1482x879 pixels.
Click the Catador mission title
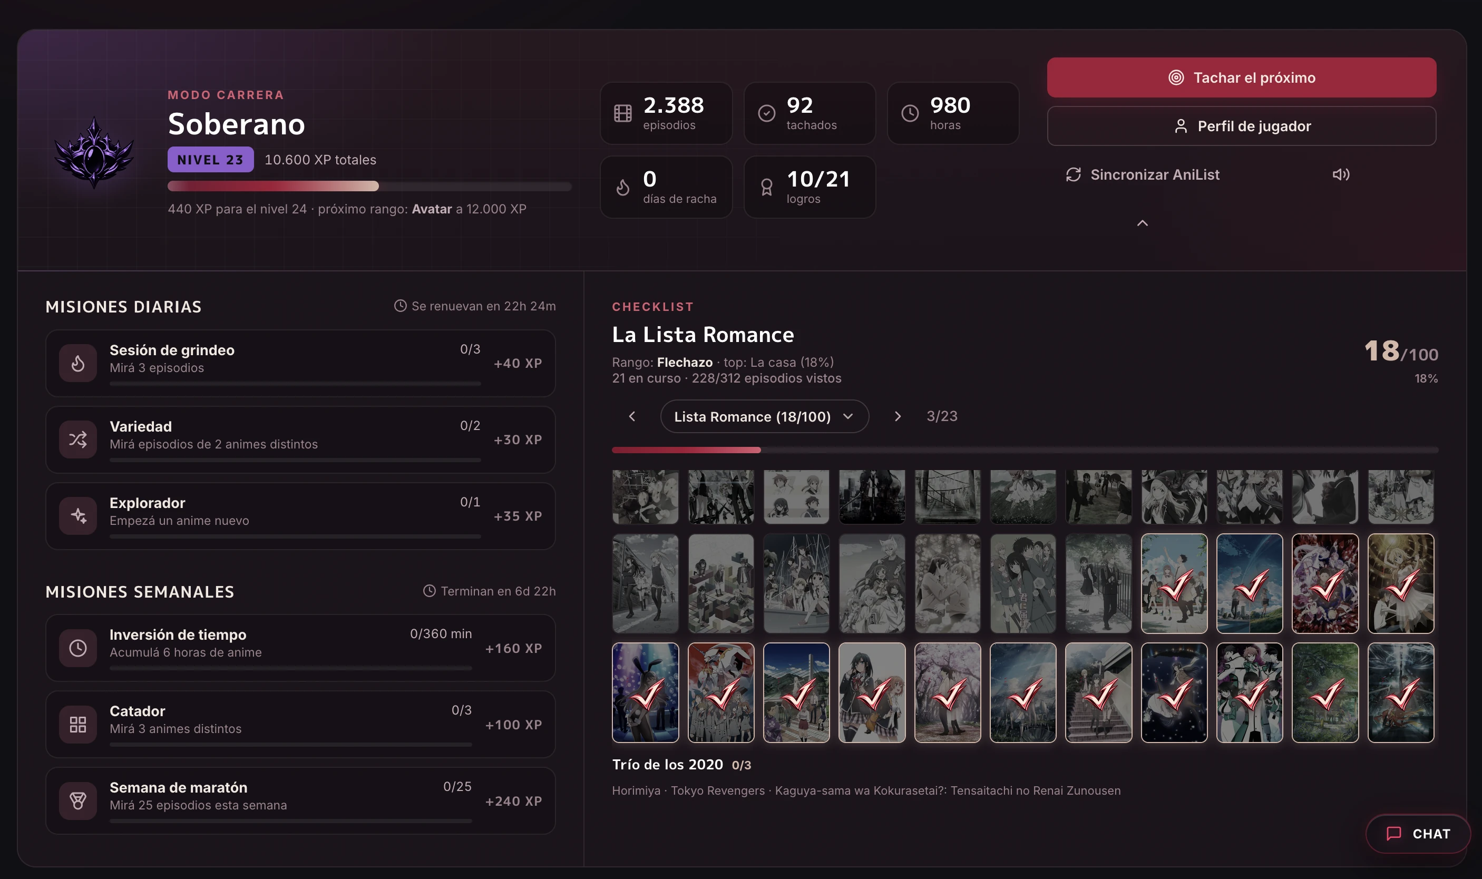point(138,711)
